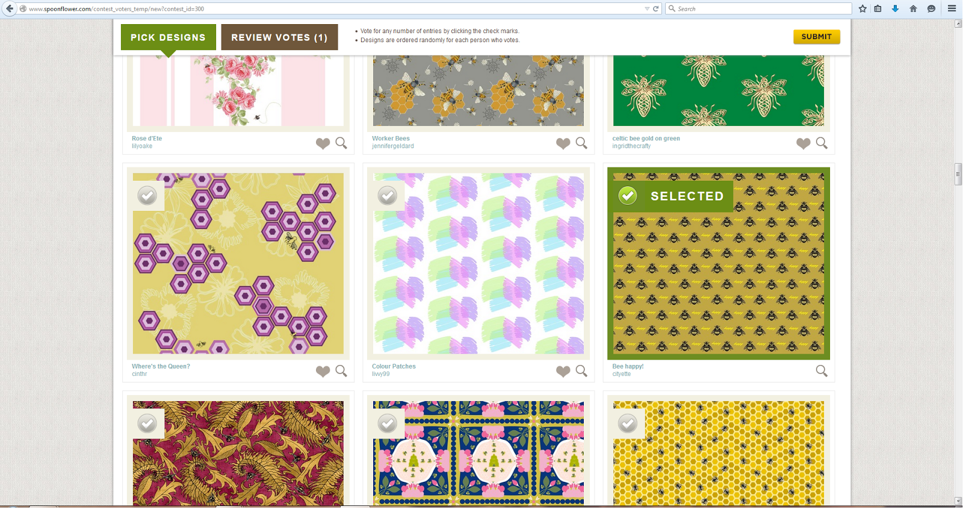Vote for Colour Patches check mark

pos(388,196)
